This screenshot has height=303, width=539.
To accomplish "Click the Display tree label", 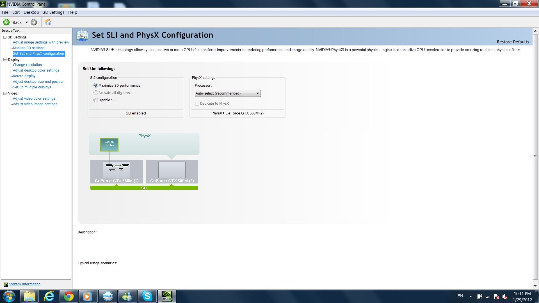I will tap(14, 59).
